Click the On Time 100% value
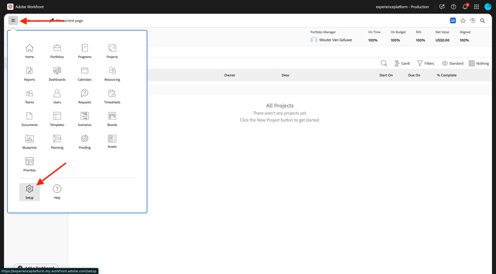Viewport: 496px width, 274px height. [x=372, y=40]
